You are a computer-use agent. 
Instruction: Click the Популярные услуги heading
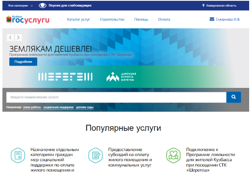(x=123, y=128)
